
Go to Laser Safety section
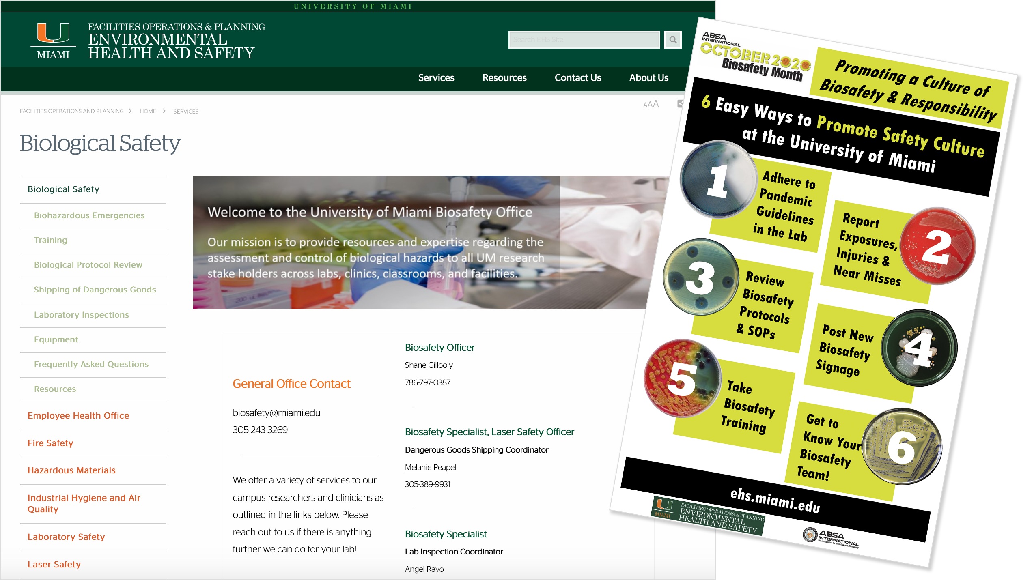point(54,565)
